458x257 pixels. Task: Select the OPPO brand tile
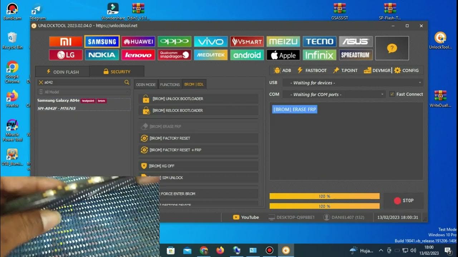point(175,42)
